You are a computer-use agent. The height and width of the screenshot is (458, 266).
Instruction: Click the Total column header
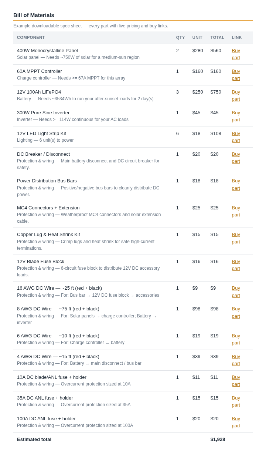(x=217, y=37)
